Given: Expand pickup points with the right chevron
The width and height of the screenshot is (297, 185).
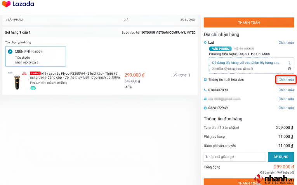Looking at the screenshot, I should (289, 62).
